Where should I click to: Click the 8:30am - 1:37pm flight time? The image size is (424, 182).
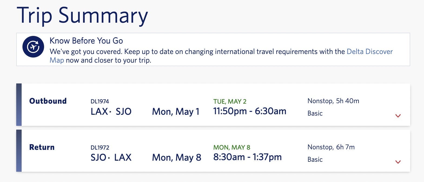pos(247,157)
